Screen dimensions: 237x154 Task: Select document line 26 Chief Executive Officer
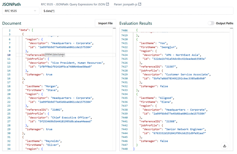click(60, 118)
